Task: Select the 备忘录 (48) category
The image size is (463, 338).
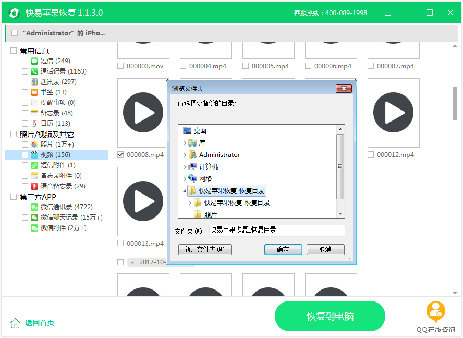Action: (57, 113)
